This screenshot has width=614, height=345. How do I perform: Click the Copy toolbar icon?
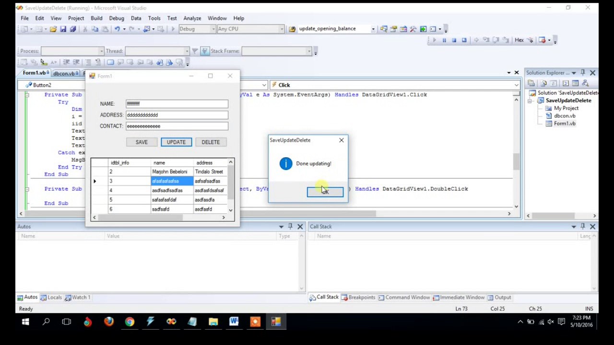[95, 29]
